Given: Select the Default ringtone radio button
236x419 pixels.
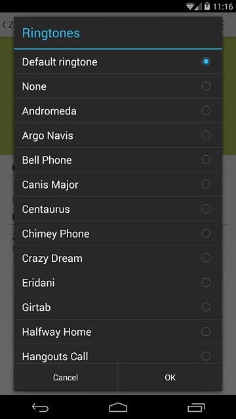Looking at the screenshot, I should coord(206,62).
